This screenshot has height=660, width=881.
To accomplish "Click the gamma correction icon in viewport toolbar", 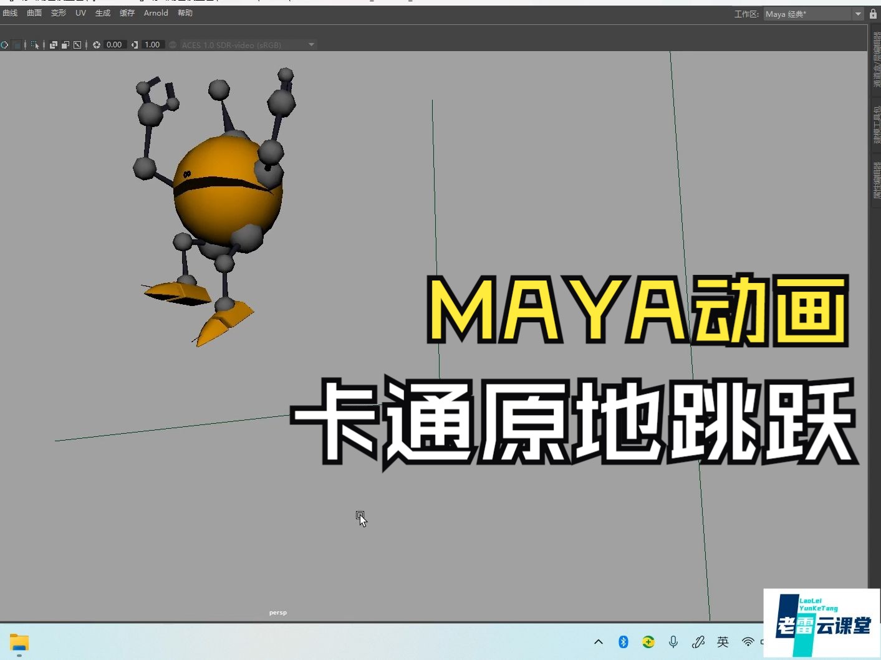I will click(134, 44).
